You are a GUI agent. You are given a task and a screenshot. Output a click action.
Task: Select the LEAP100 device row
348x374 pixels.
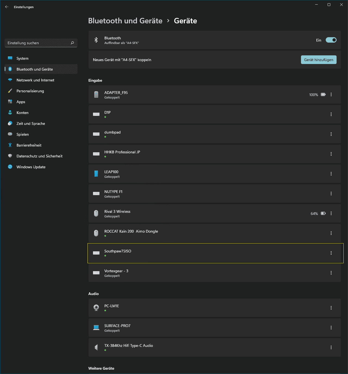(215, 174)
